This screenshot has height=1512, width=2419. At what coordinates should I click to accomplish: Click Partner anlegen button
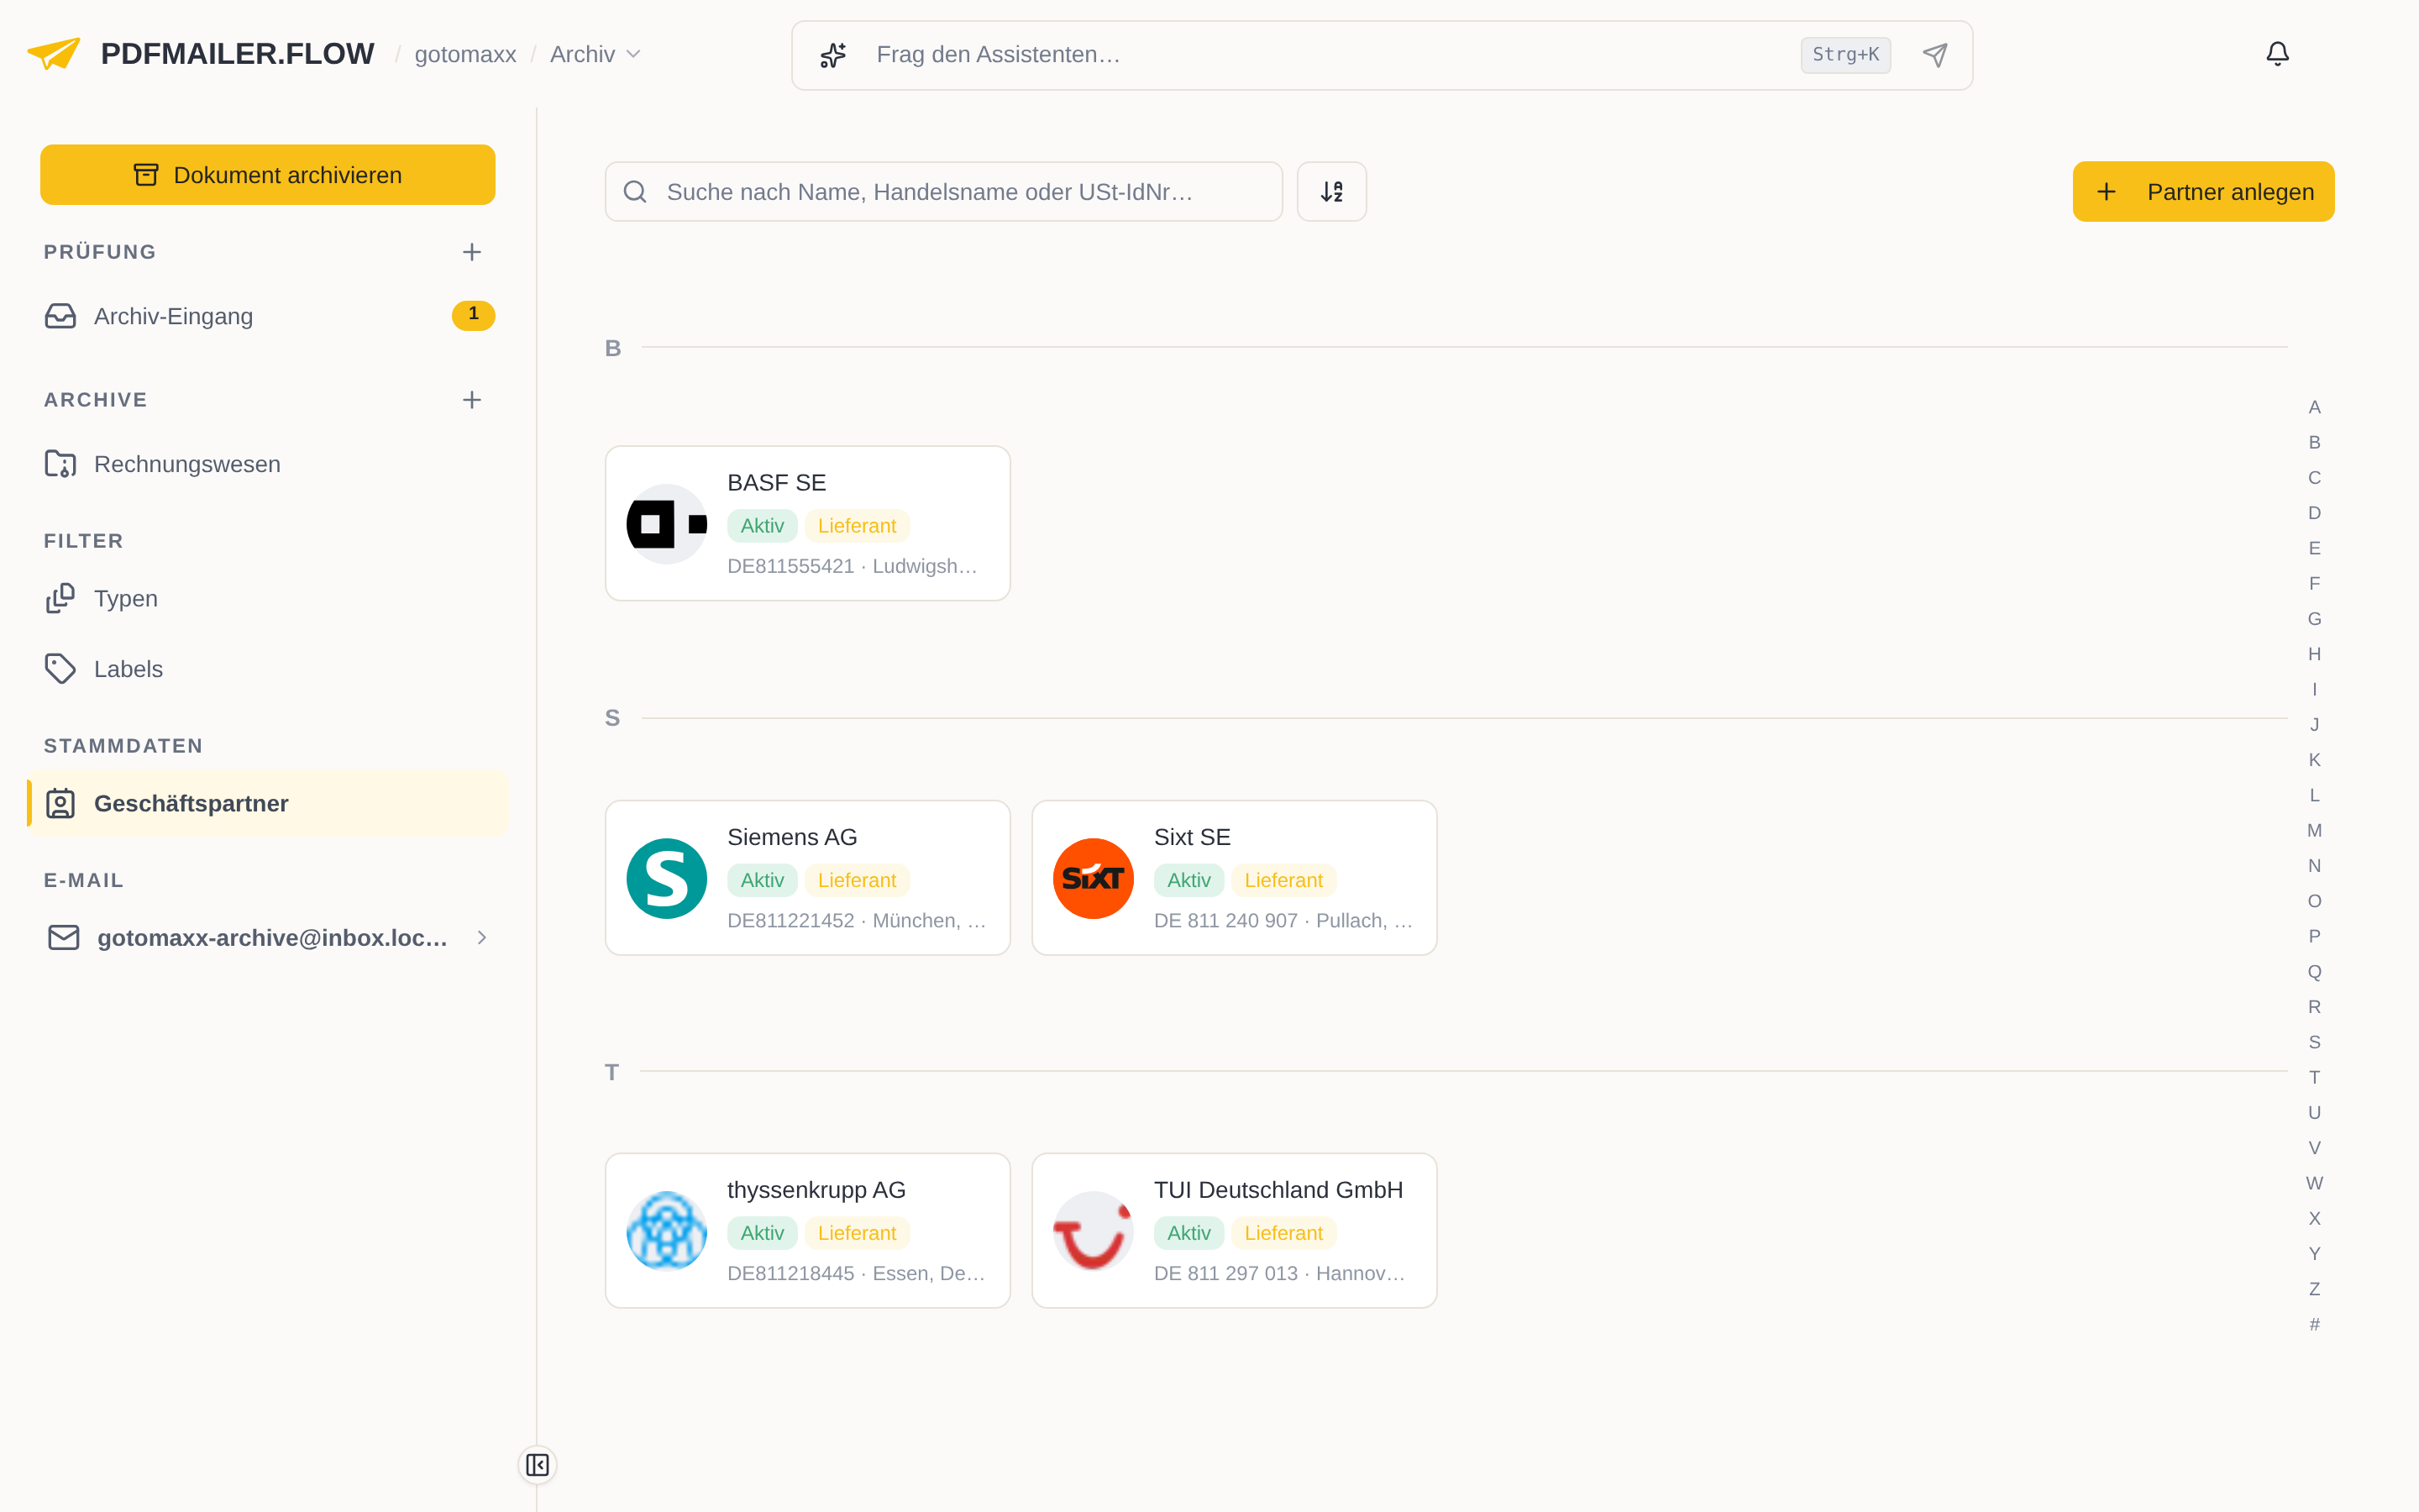(2203, 192)
